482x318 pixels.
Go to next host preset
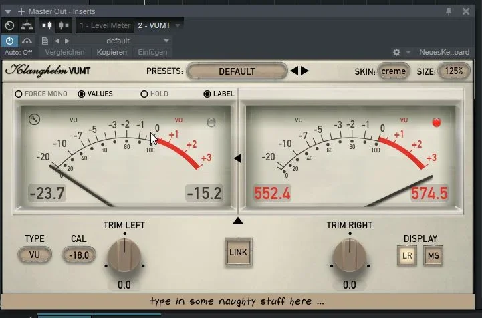[67, 41]
